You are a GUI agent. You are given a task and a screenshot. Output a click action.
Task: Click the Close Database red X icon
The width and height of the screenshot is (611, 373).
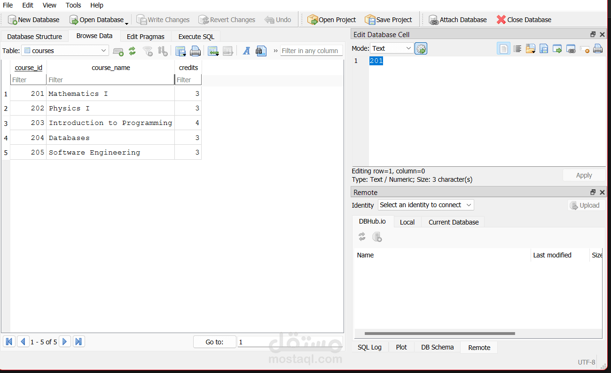501,20
